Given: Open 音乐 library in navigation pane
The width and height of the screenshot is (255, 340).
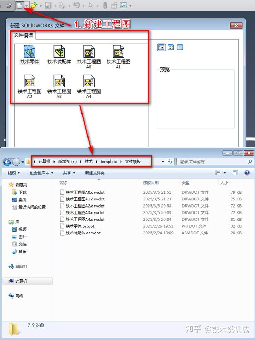Looking at the screenshot, I should click(x=19, y=251).
